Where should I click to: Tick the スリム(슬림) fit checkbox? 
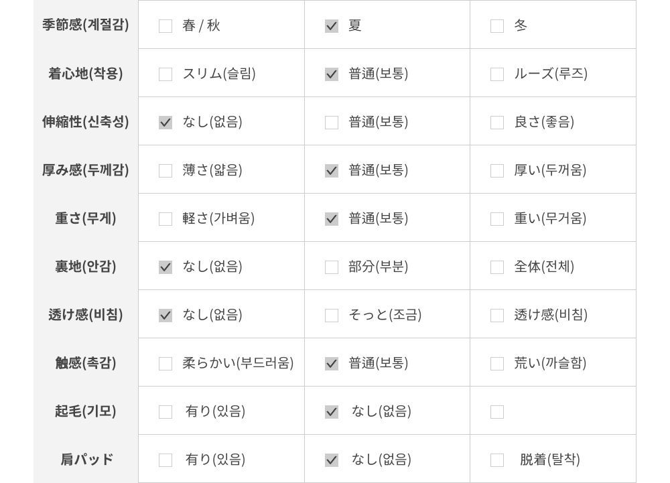[165, 74]
